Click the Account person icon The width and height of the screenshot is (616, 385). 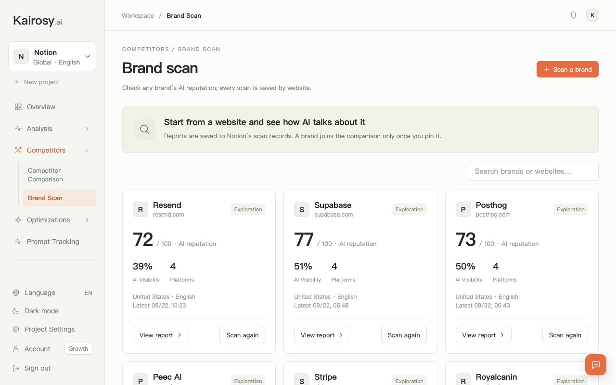pos(16,349)
